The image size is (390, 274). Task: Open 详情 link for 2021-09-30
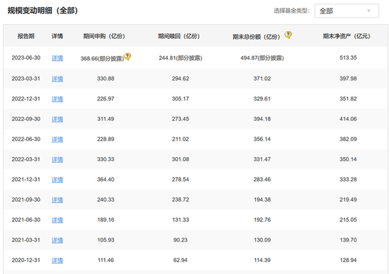57,200
